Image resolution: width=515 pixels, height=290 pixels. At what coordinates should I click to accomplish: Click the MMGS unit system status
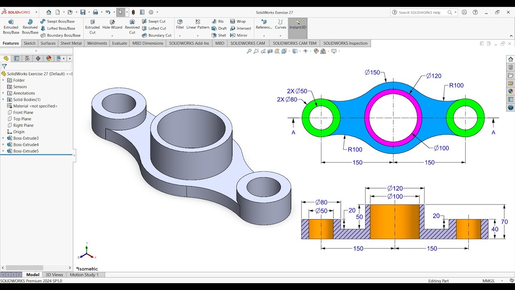(x=488, y=281)
